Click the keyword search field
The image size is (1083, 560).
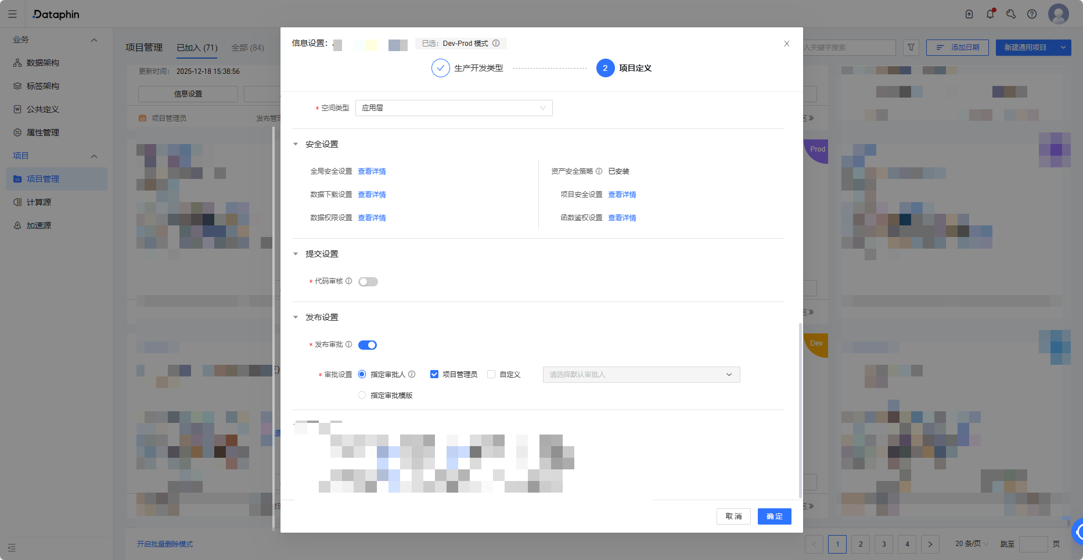click(850, 48)
